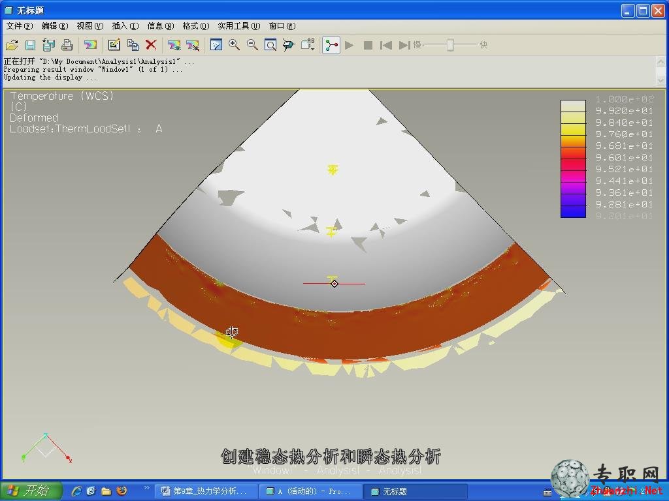Viewport: 669px width, 501px height.
Task: Open the 插入 (Insert) menu
Action: [x=125, y=26]
